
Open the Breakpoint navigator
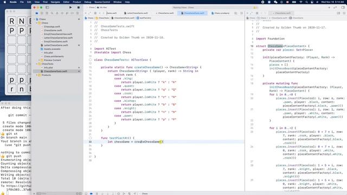(72, 13)
